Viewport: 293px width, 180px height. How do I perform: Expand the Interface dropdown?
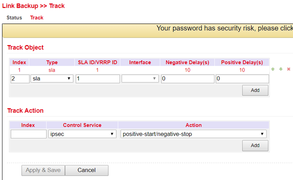pyautogui.click(x=140, y=79)
